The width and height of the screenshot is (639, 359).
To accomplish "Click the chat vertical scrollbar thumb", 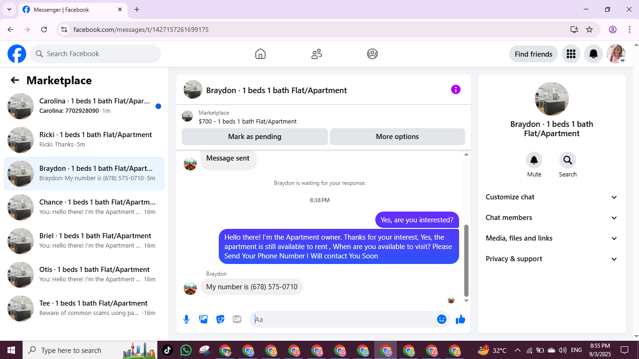I will click(466, 261).
